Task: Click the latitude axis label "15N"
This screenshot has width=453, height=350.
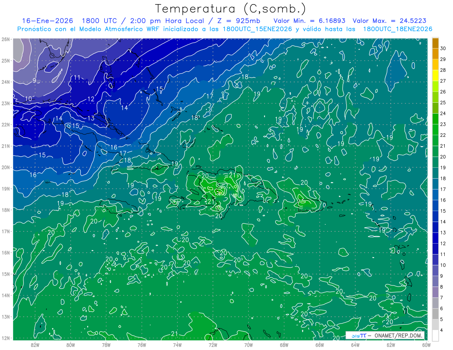Action: [x=6, y=274]
